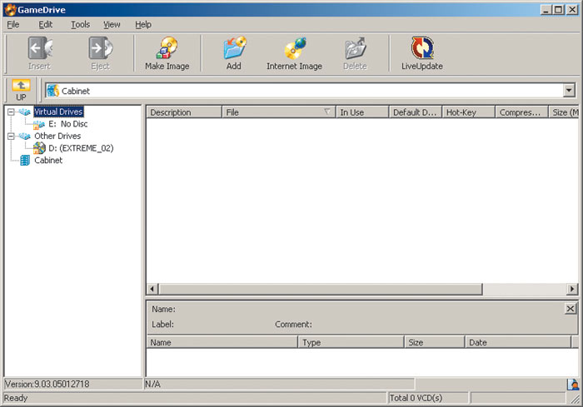Click the GameDrive title bar logo
The image size is (583, 407).
pyautogui.click(x=10, y=10)
